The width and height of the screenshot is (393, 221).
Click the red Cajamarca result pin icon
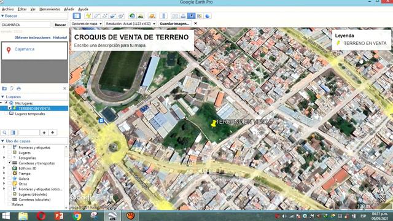[x=9, y=50]
